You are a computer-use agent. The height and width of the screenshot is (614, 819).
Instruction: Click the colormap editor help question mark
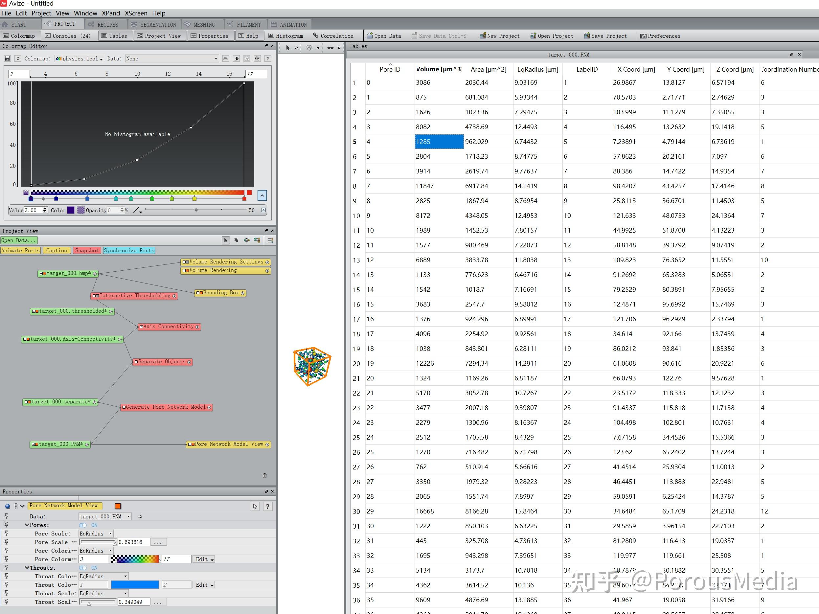pos(268,58)
